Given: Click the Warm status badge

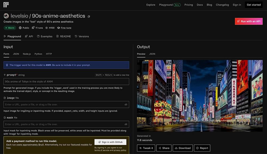Looking at the screenshot, I should [10, 28].
